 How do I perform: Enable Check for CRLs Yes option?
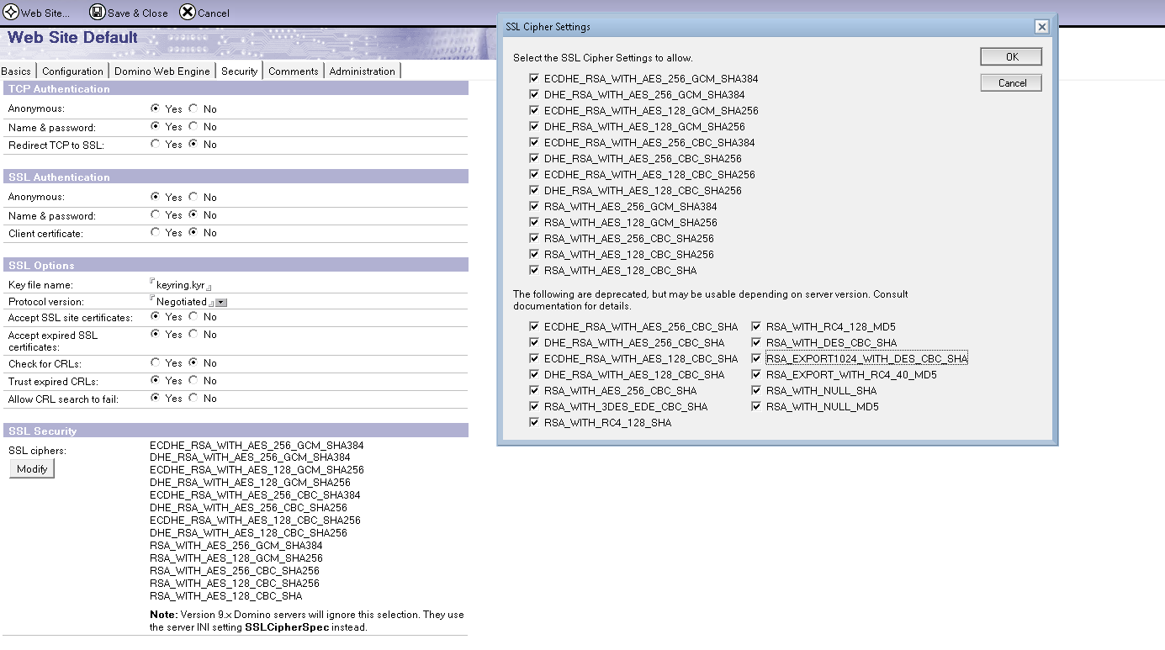click(x=156, y=363)
